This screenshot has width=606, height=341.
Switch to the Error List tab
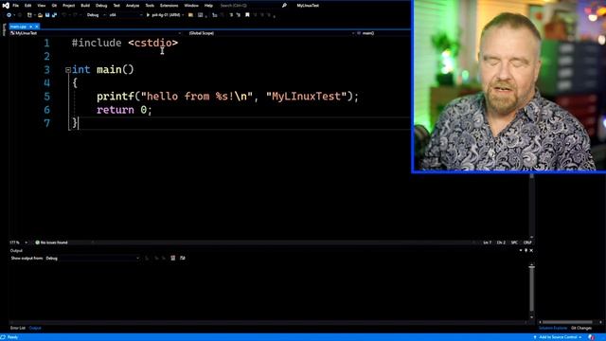18,328
